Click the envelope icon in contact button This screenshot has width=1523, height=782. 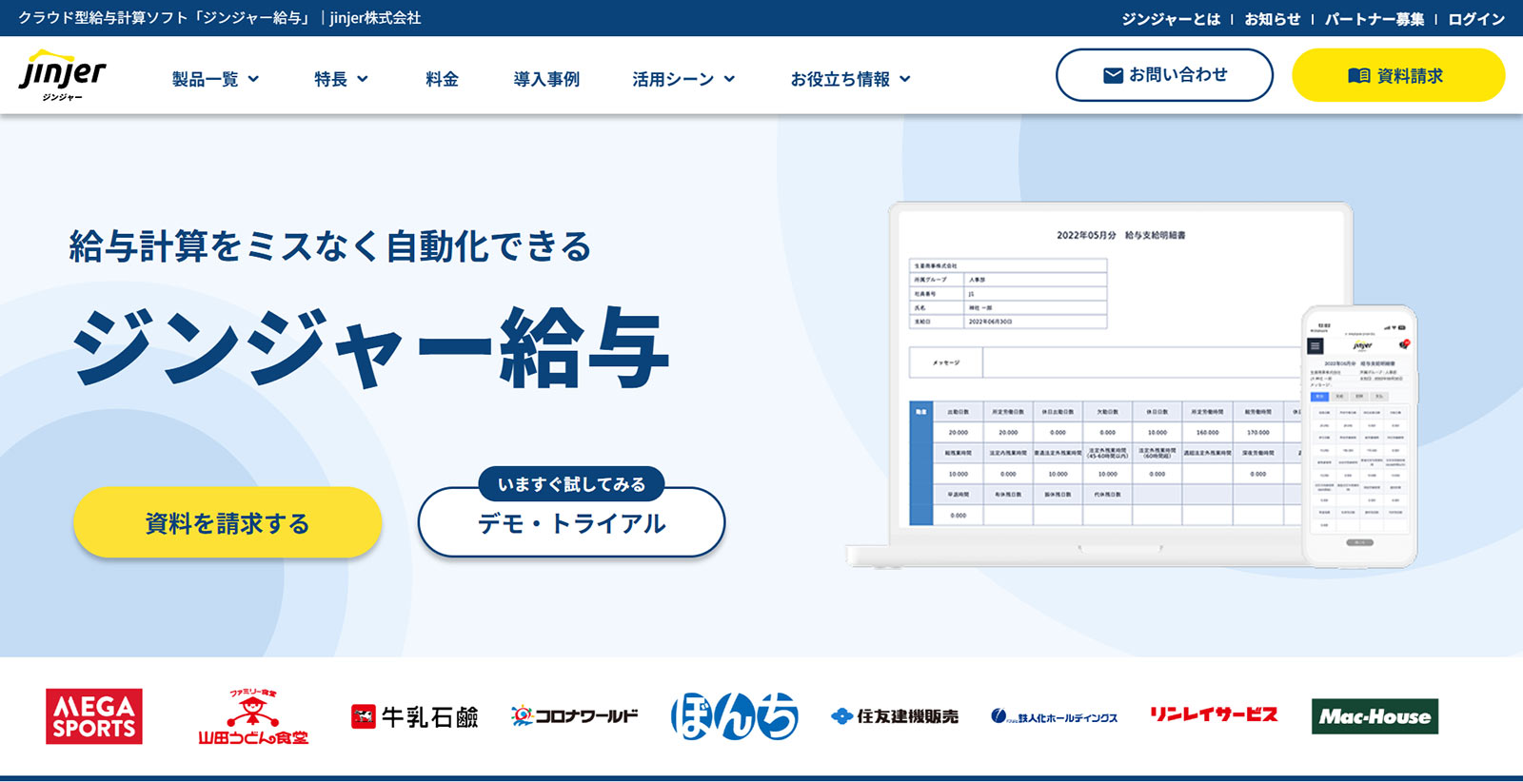pyautogui.click(x=1113, y=75)
